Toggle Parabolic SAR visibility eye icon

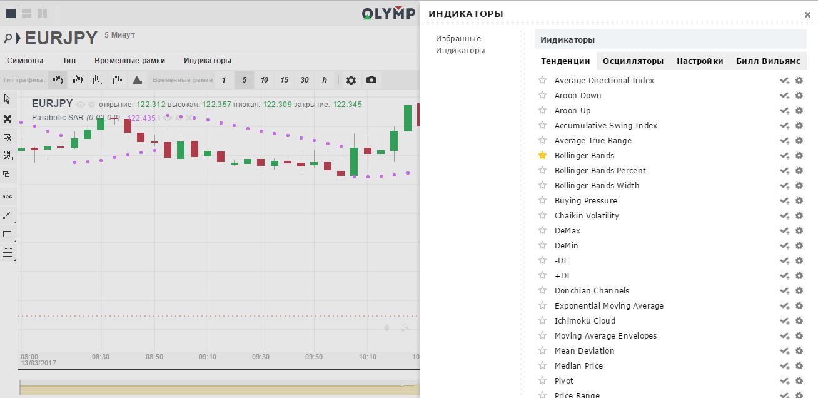pos(167,118)
